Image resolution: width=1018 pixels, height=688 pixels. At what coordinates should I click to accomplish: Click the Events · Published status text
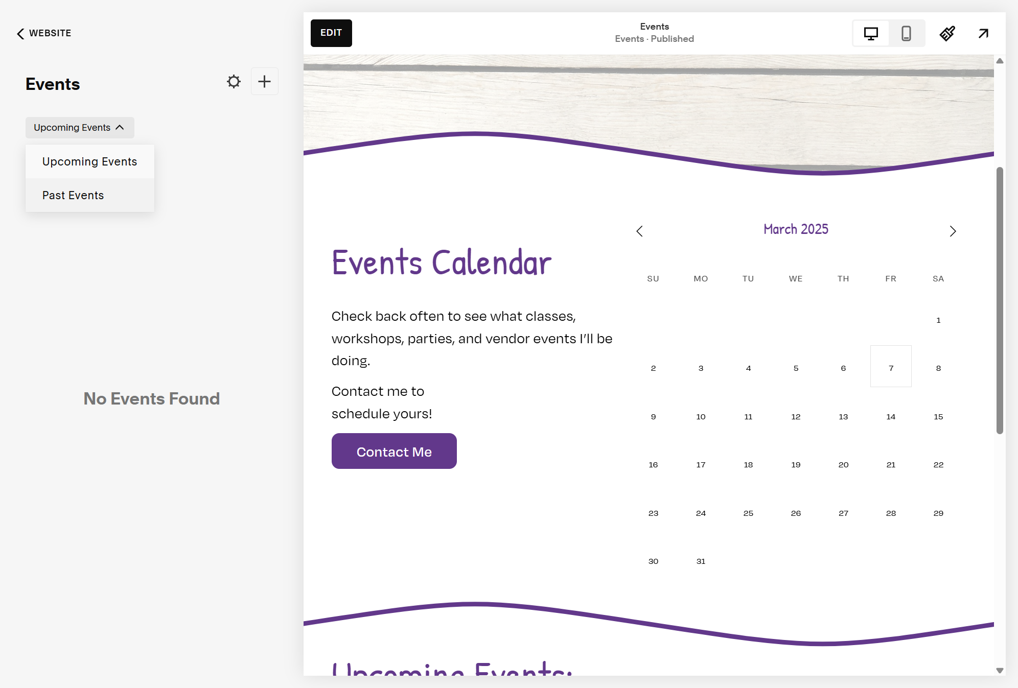point(654,39)
